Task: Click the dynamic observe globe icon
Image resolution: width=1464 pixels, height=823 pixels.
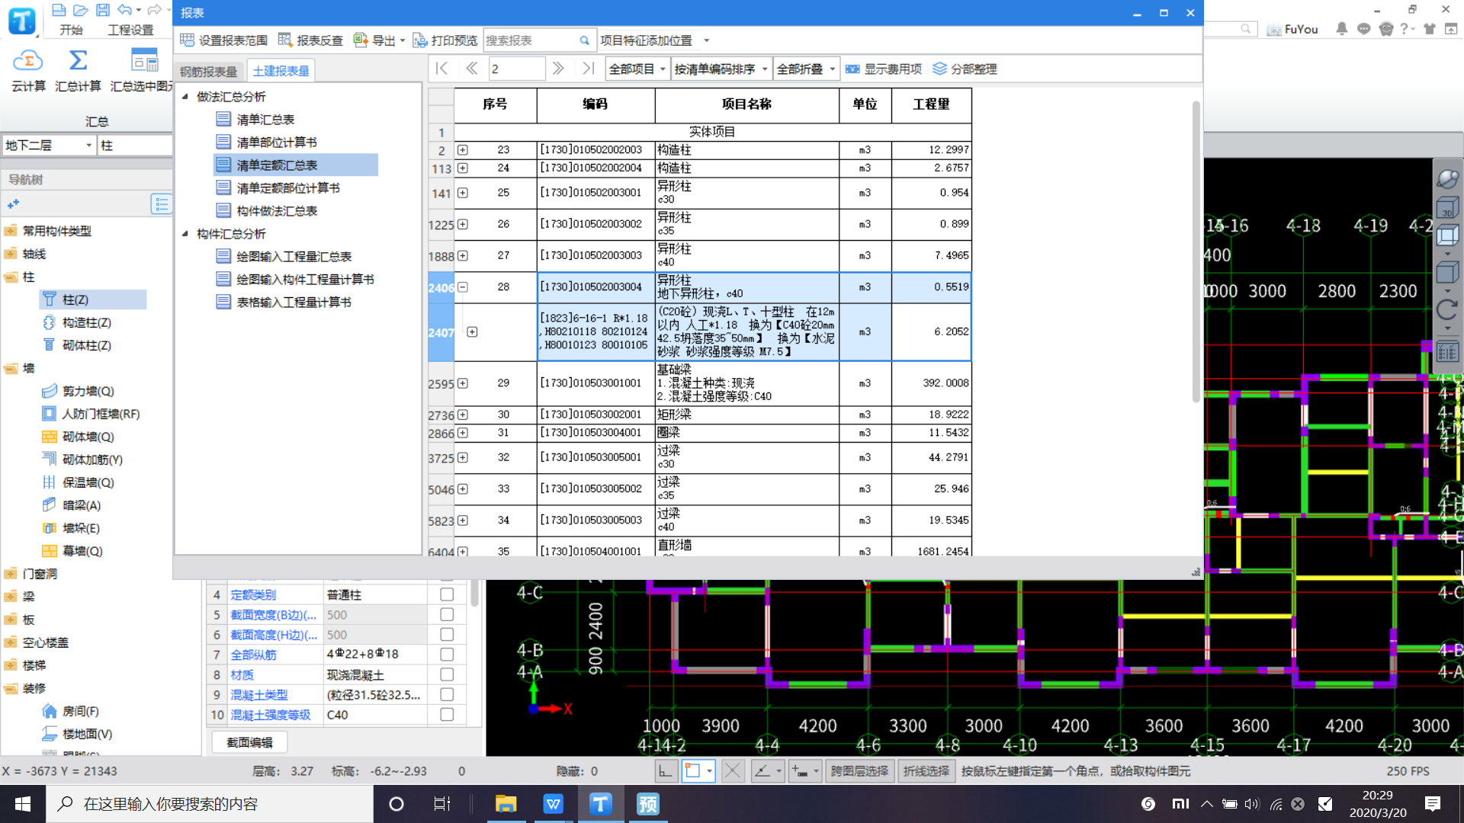Action: click(x=1446, y=179)
